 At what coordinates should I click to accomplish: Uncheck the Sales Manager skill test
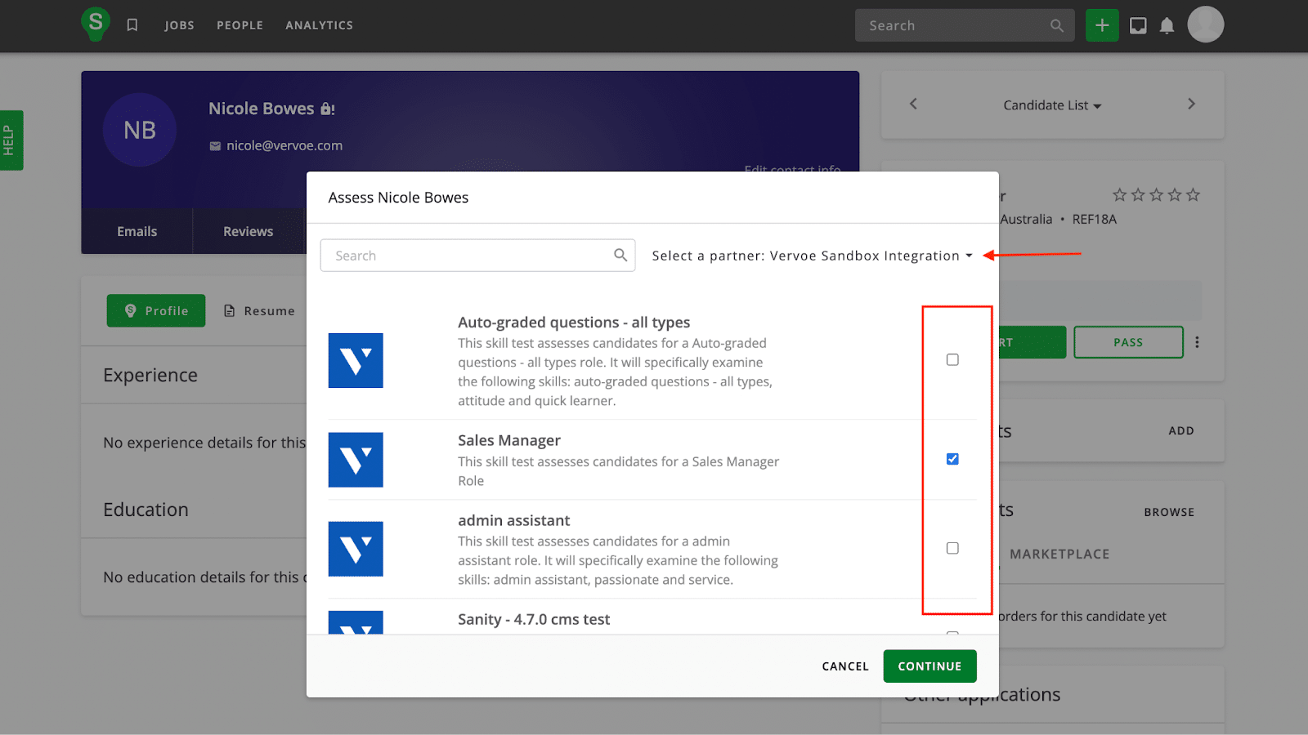click(952, 458)
